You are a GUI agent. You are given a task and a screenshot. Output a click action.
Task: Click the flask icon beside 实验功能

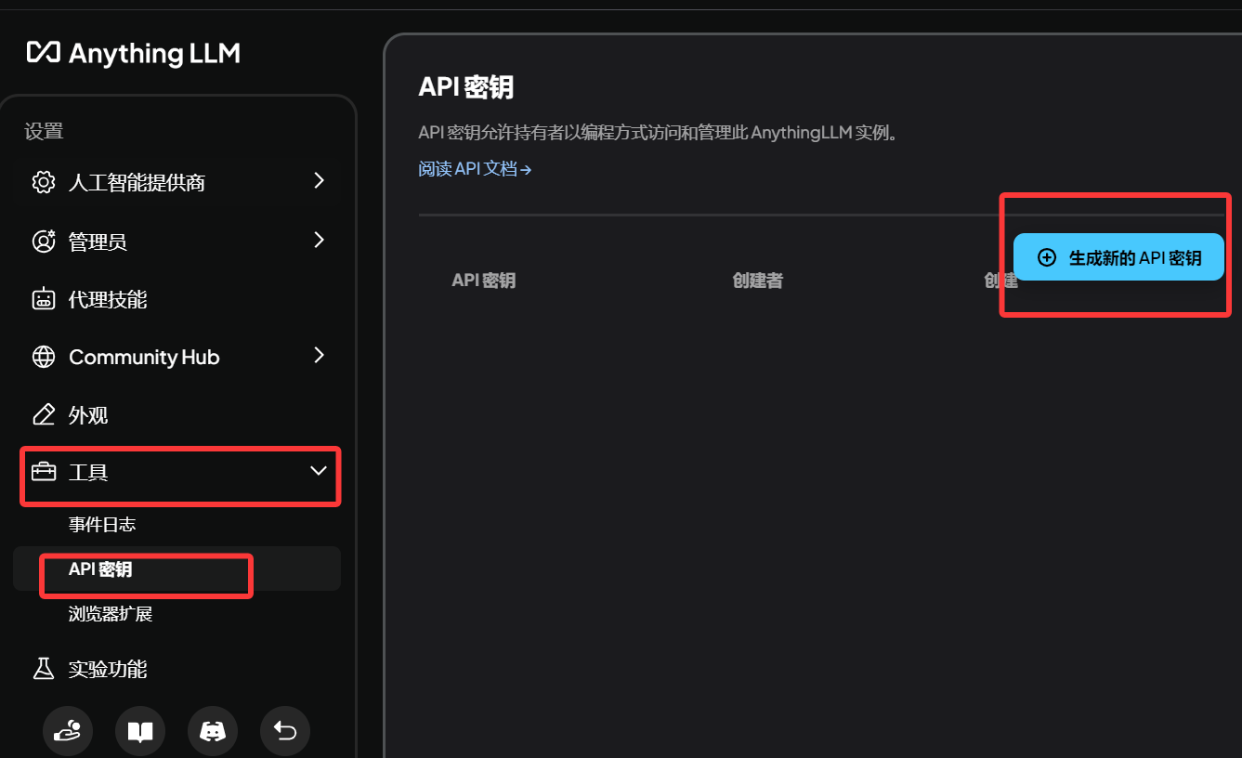(x=44, y=669)
